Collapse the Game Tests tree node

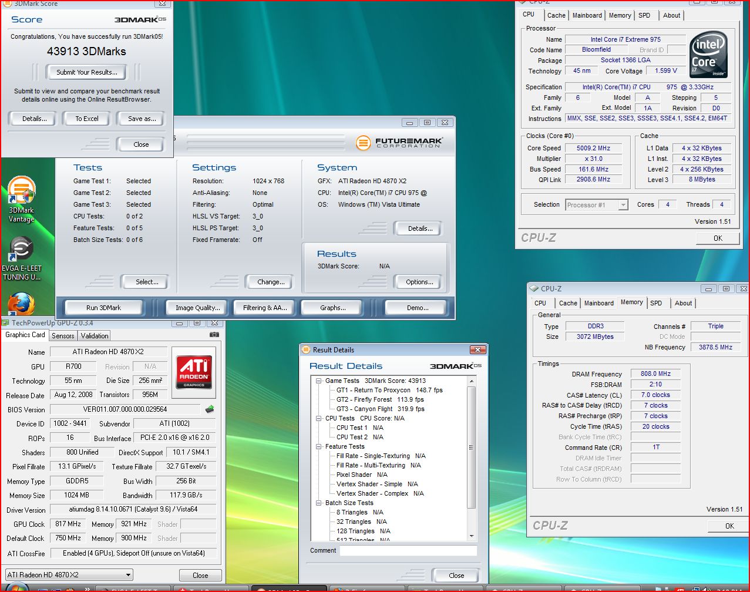click(319, 381)
